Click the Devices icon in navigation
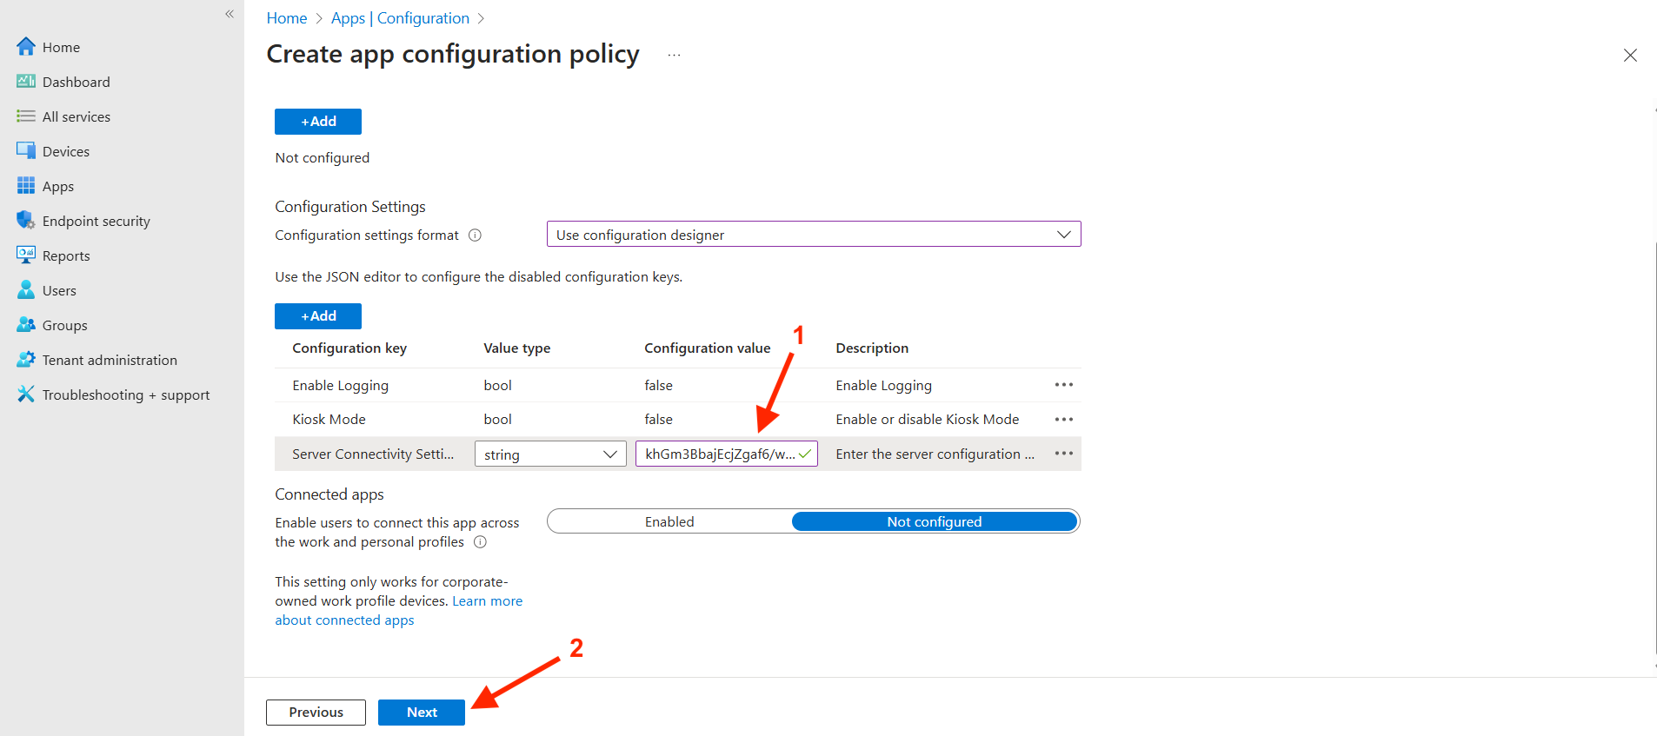The width and height of the screenshot is (1657, 736). click(x=26, y=151)
